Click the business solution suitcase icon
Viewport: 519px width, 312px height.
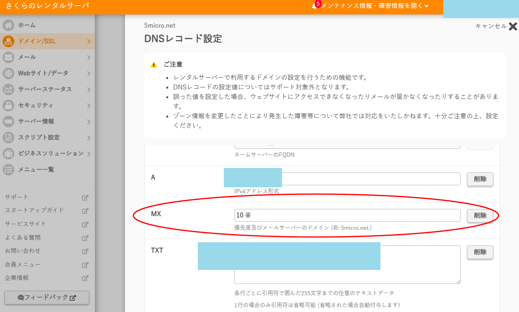(8, 154)
